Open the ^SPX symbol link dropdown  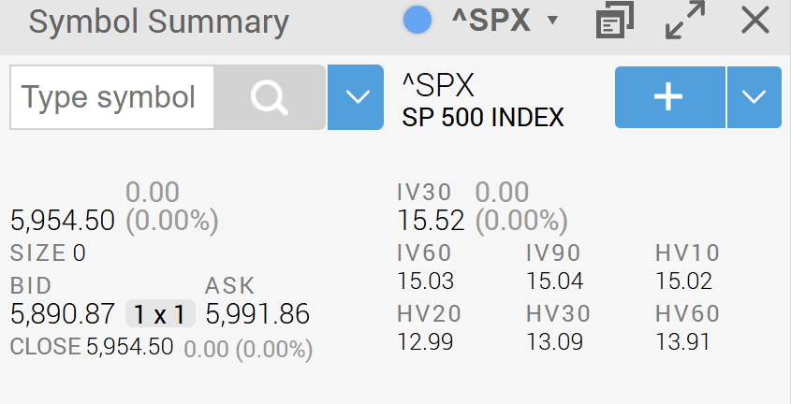pos(553,21)
